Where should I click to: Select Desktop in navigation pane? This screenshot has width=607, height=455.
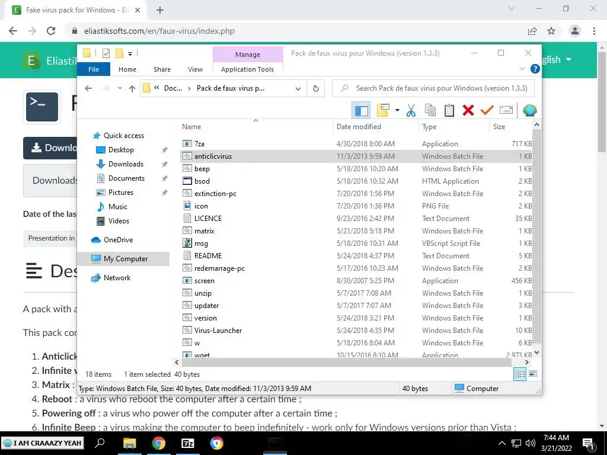[x=121, y=150]
